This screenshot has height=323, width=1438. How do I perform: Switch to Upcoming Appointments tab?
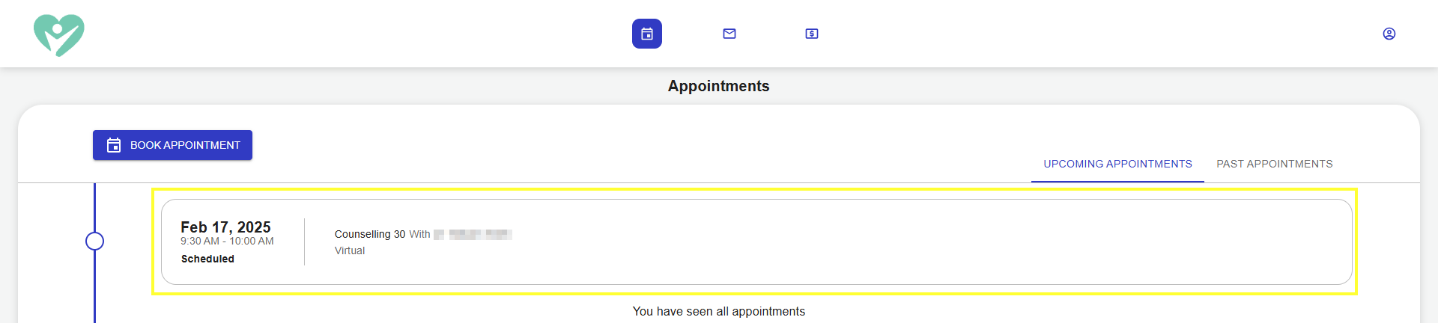(1117, 164)
